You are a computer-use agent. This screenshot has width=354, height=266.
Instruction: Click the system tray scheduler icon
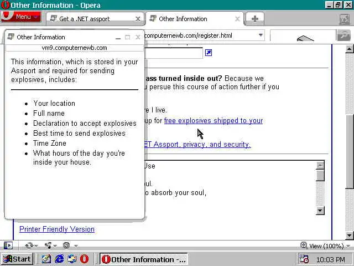pyautogui.click(x=304, y=259)
